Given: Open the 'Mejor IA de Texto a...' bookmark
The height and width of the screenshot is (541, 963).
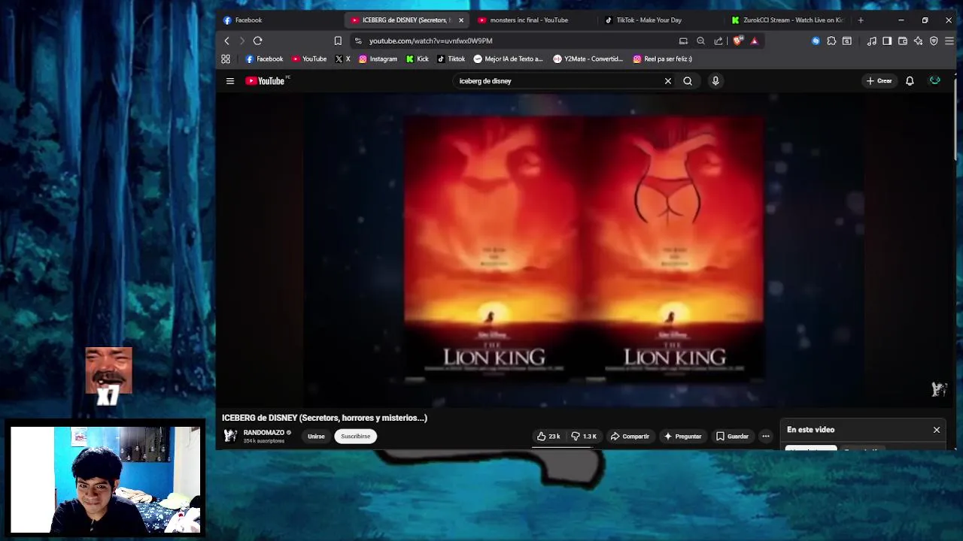Looking at the screenshot, I should [x=508, y=59].
